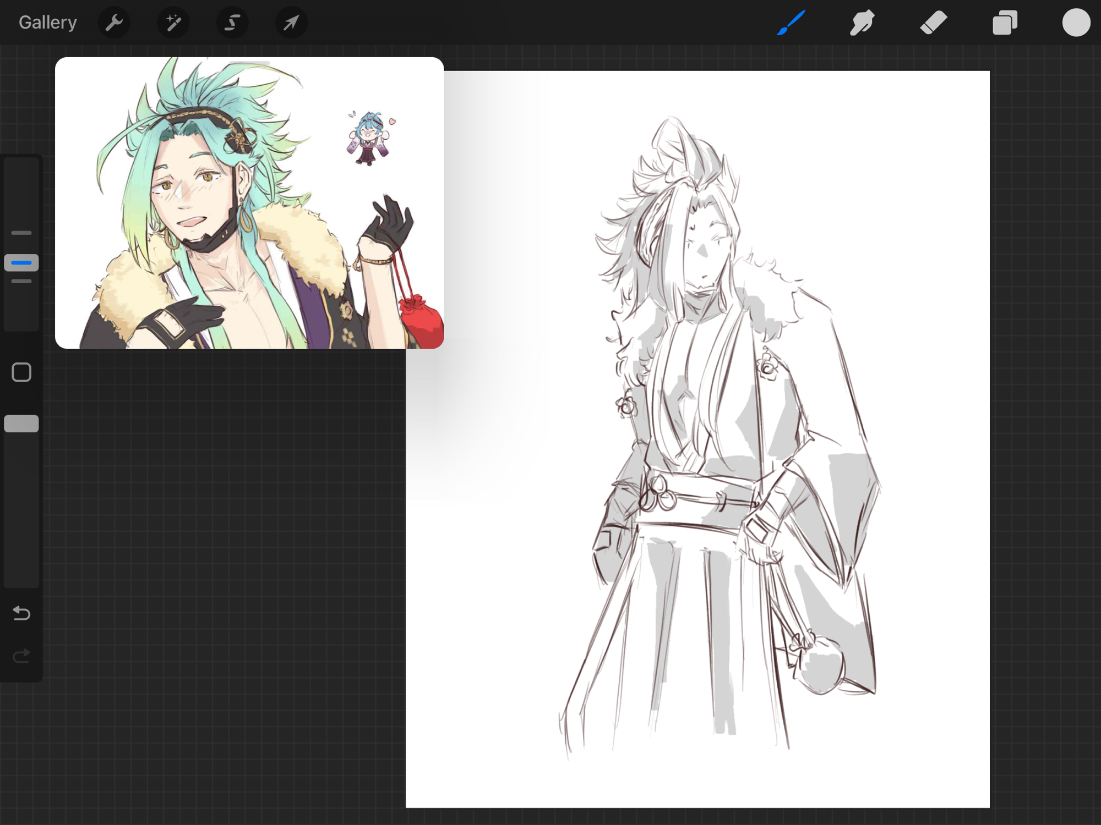Click the brush size slider handle

coord(21,263)
